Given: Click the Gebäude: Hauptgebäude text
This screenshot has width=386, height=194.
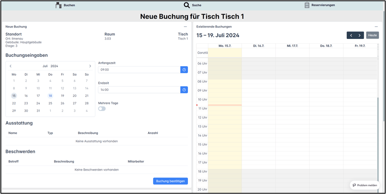Looking at the screenshot, I should [24, 42].
